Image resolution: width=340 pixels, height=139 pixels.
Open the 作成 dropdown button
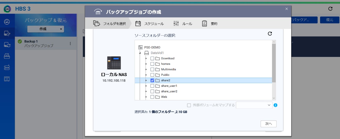[46, 29]
